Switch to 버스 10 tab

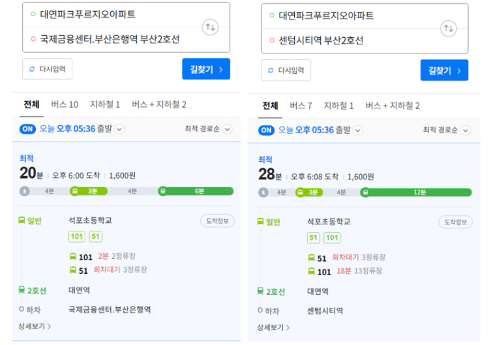(65, 104)
